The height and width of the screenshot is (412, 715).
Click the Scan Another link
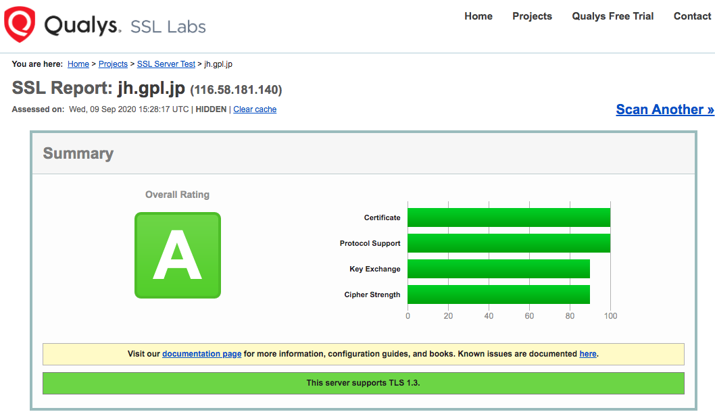[664, 109]
